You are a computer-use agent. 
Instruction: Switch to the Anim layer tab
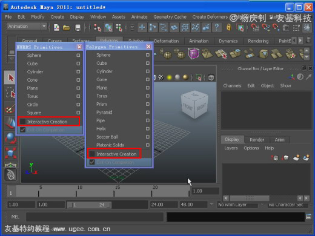tap(280, 140)
